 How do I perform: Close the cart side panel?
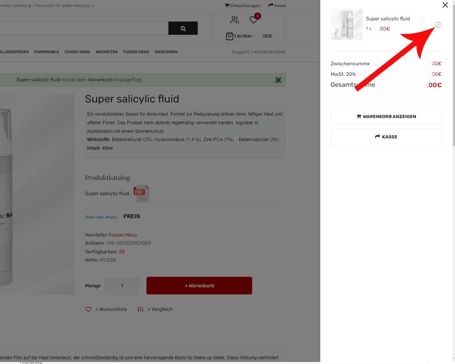(445, 5)
